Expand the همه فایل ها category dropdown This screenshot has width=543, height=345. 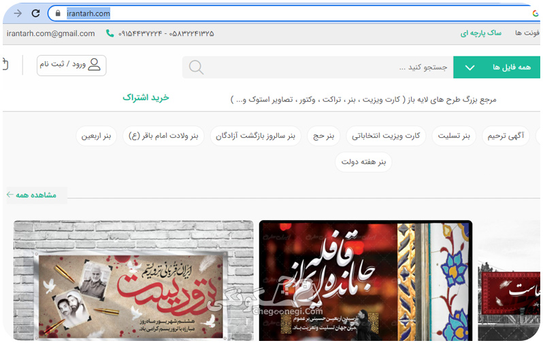[497, 67]
